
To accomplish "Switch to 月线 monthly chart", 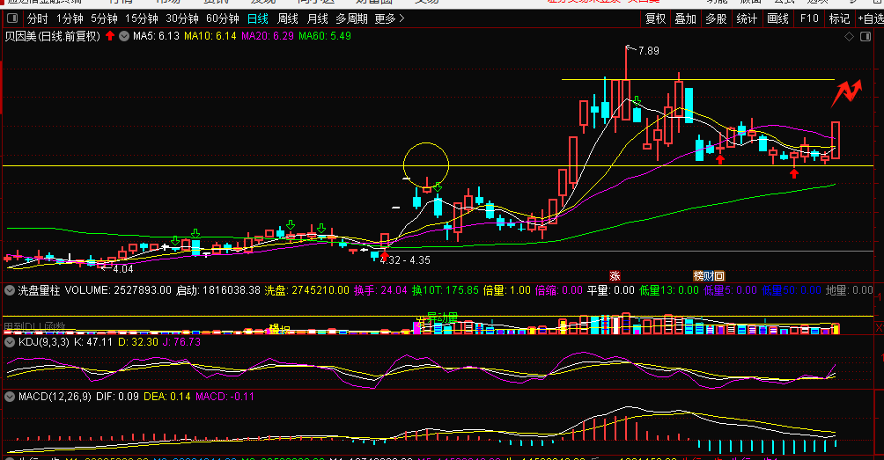I will pos(317,18).
